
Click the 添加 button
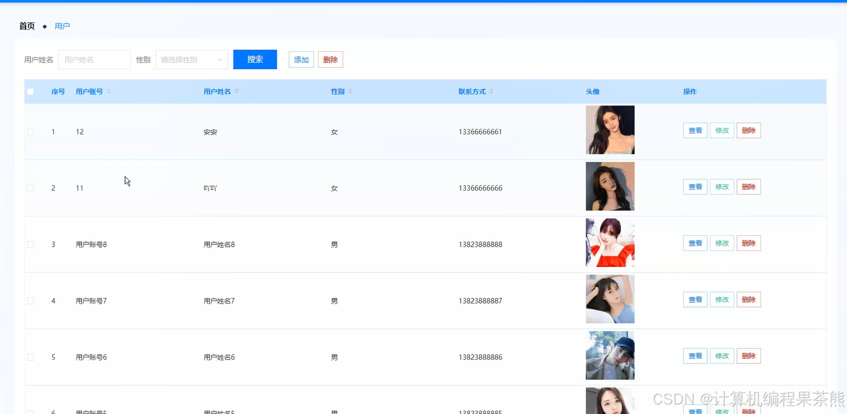click(x=301, y=60)
